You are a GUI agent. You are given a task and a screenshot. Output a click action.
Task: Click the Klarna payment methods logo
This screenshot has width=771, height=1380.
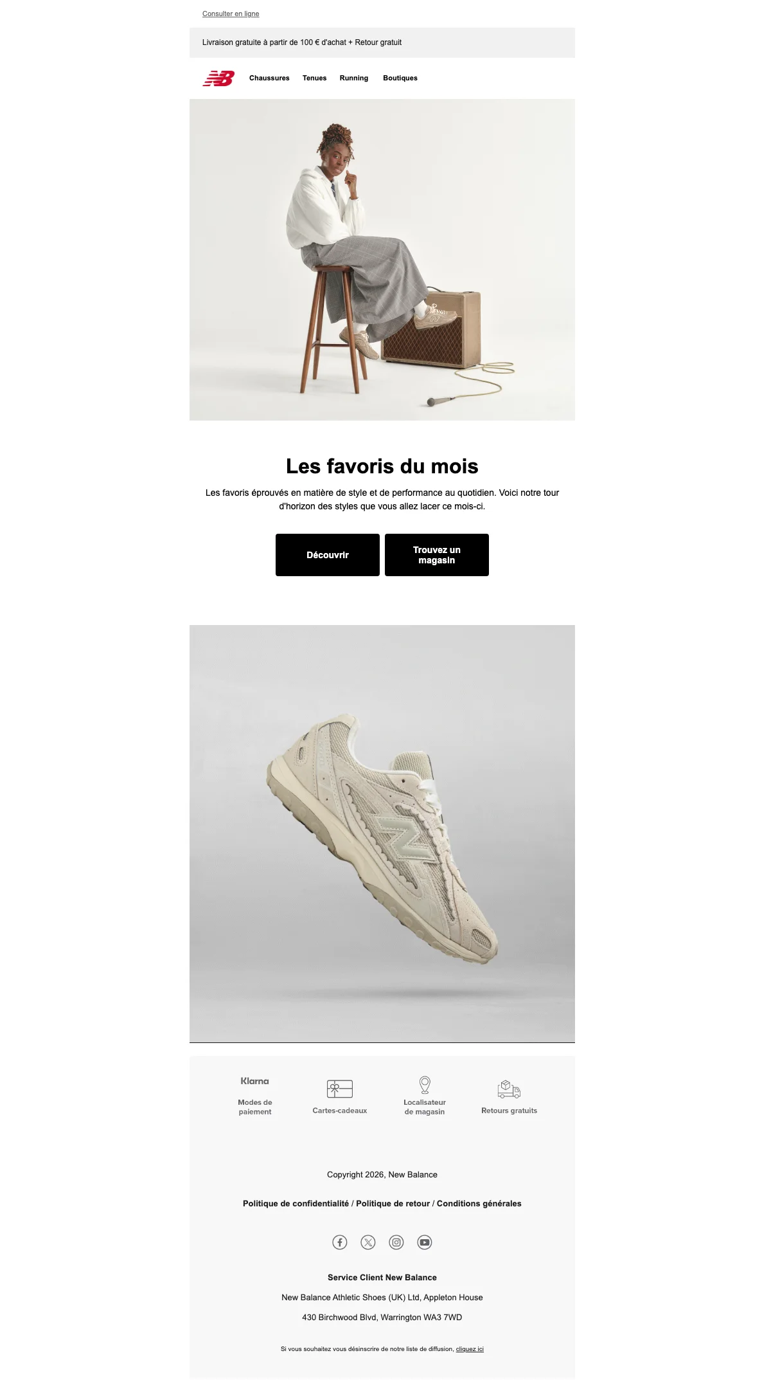255,1081
